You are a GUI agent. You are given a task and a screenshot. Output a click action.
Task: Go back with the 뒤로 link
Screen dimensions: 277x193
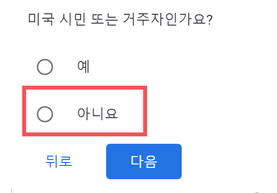(59, 161)
